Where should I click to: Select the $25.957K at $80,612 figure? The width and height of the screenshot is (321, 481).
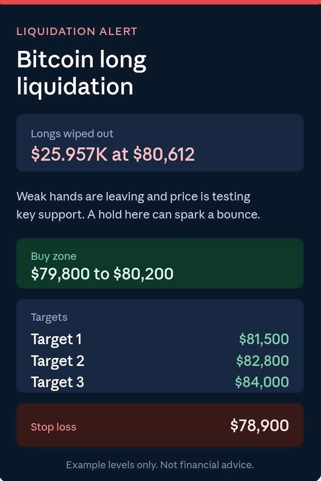click(x=113, y=154)
